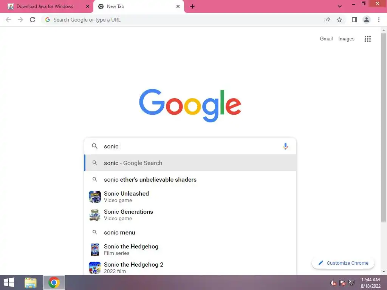Click the Customize Chrome button
The width and height of the screenshot is (387, 290).
343,263
